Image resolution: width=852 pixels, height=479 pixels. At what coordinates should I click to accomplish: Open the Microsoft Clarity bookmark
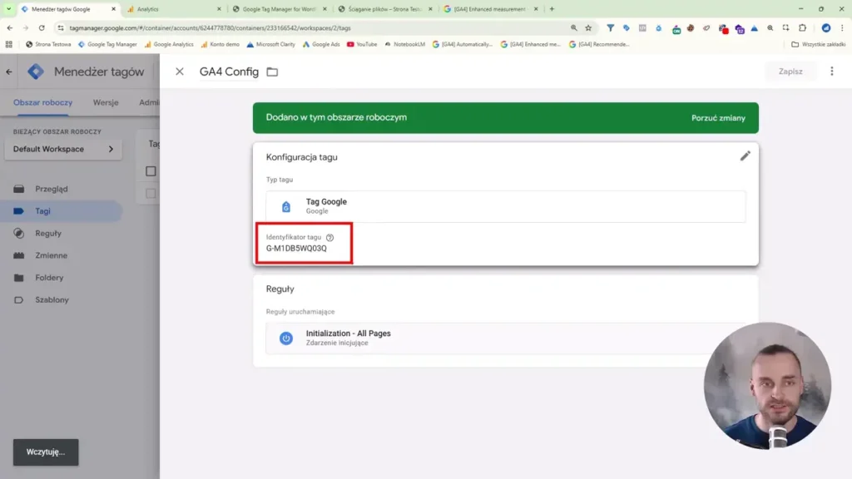click(270, 45)
